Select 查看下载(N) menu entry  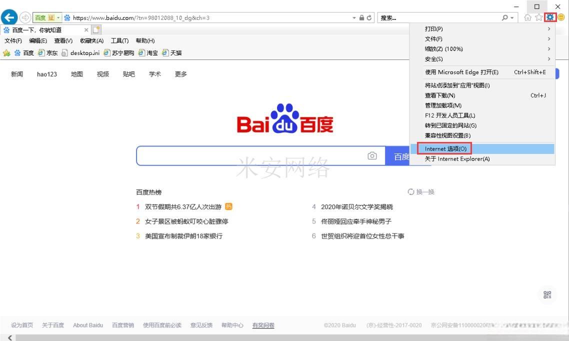(482, 95)
